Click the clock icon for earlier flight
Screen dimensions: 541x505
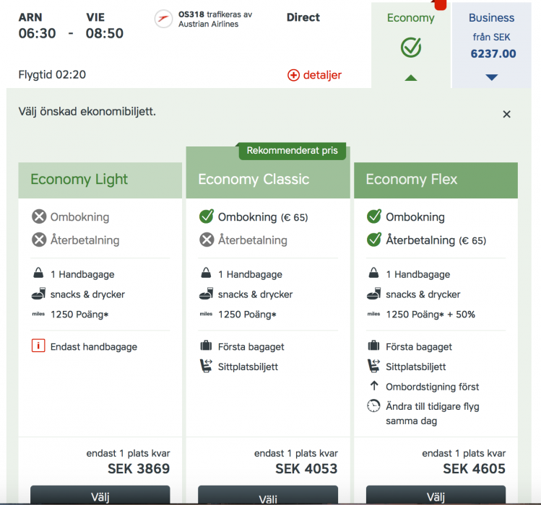pos(373,406)
